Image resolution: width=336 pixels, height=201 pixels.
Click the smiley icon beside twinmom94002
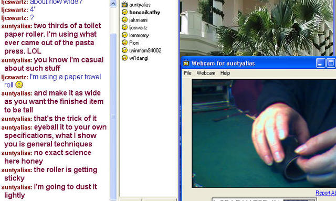click(124, 50)
